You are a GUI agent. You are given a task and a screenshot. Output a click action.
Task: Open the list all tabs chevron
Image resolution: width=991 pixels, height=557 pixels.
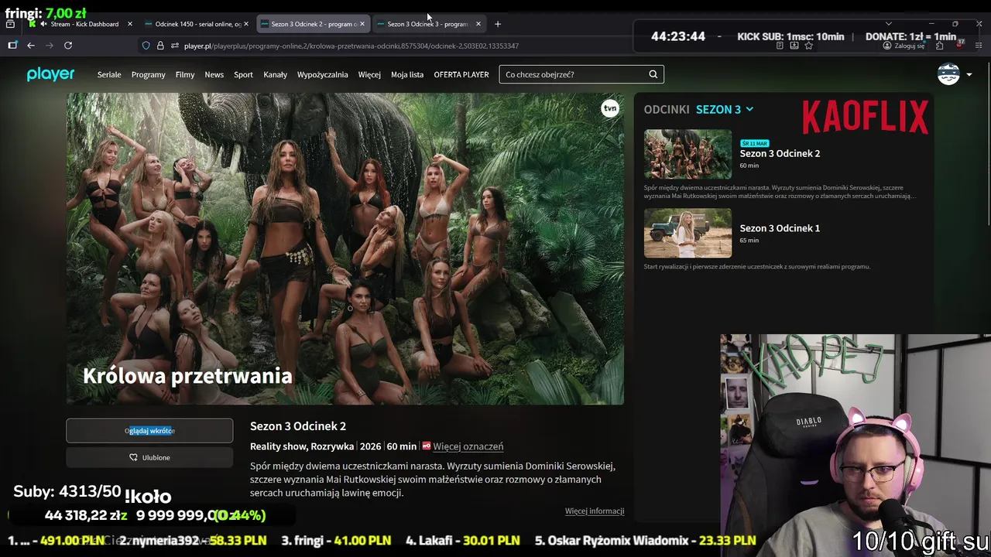888,24
